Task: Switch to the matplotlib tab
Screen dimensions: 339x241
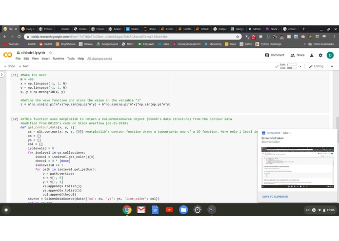Action: pyautogui.click(x=219, y=29)
